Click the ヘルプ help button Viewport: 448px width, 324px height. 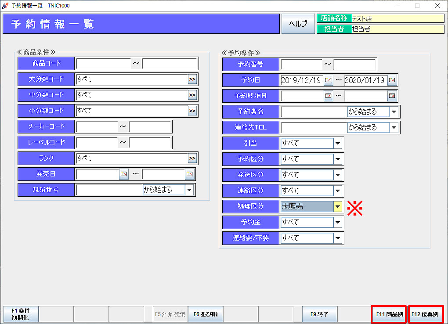pos(298,24)
